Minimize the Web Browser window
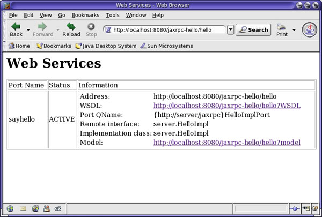 pyautogui.click(x=299, y=5)
